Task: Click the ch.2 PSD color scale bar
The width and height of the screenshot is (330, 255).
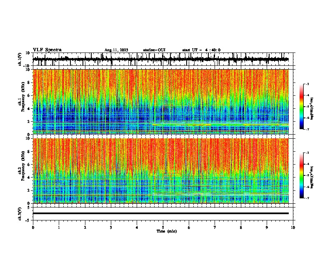Action: pos(302,175)
